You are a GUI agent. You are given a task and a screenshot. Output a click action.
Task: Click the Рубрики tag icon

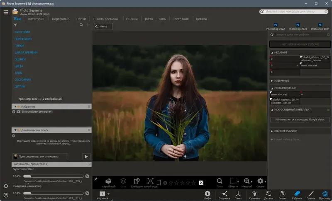click(x=297, y=194)
